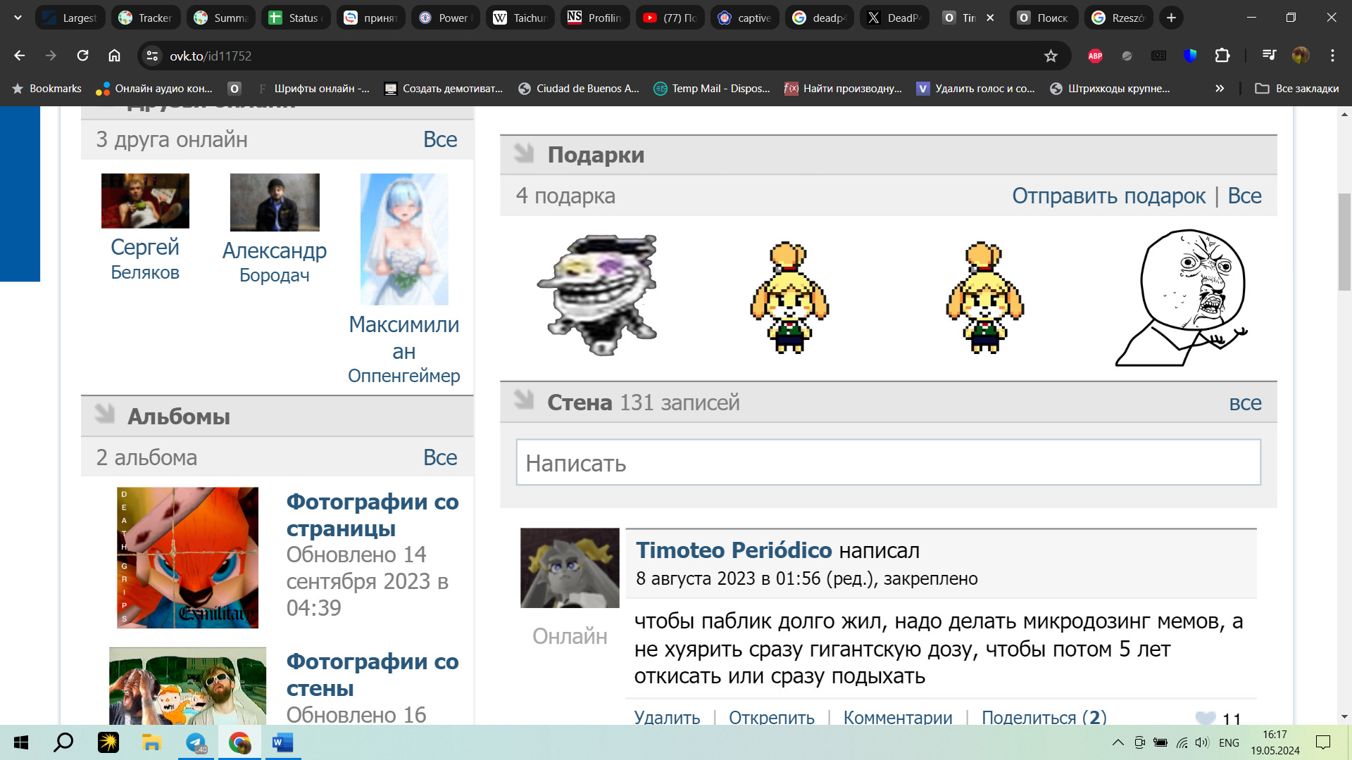Open the tab search dropdown arrow

click(x=18, y=18)
